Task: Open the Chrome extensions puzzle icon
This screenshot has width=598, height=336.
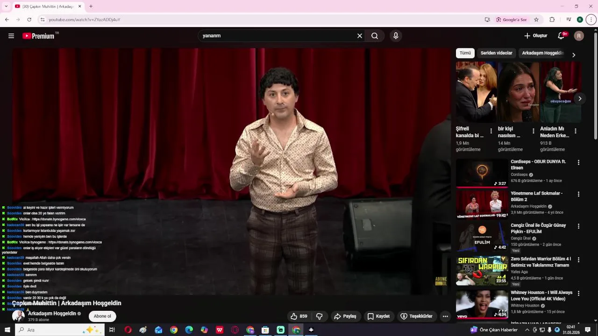Action: (x=552, y=20)
